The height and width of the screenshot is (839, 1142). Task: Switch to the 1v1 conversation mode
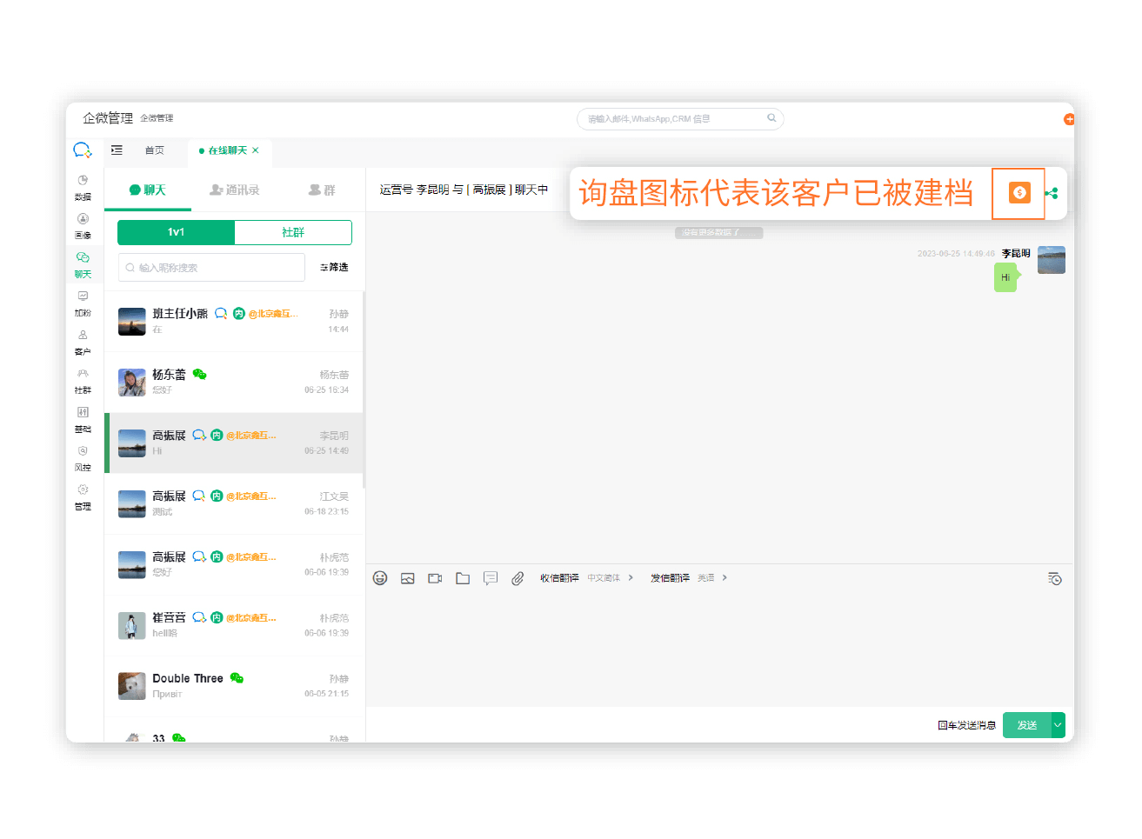[176, 232]
